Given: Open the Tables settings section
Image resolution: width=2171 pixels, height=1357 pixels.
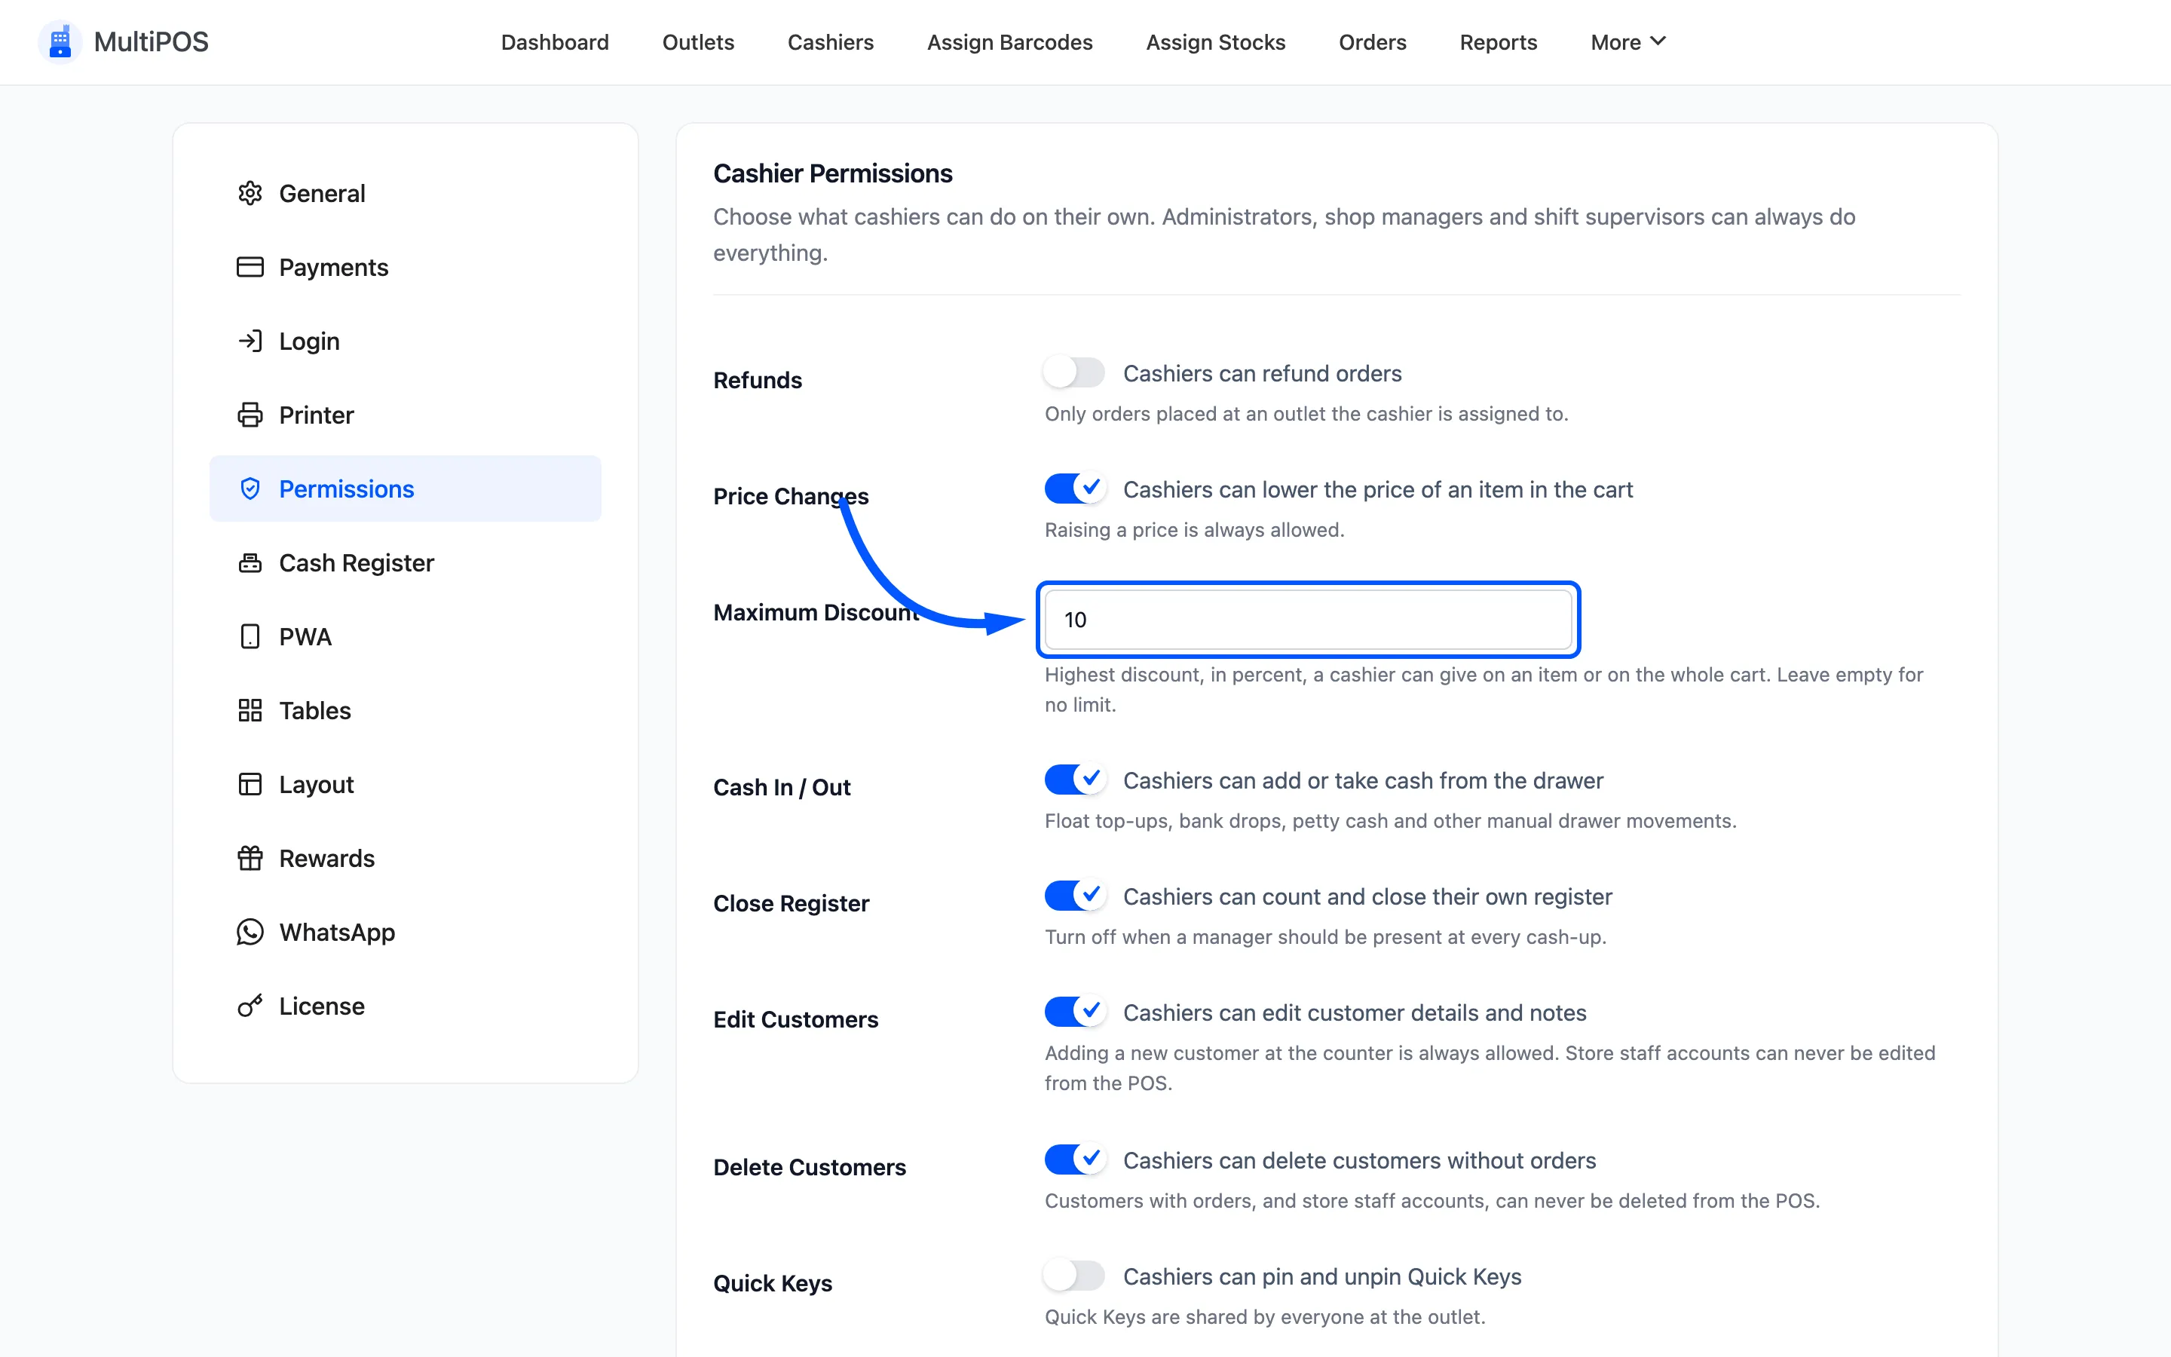Looking at the screenshot, I should coord(406,711).
